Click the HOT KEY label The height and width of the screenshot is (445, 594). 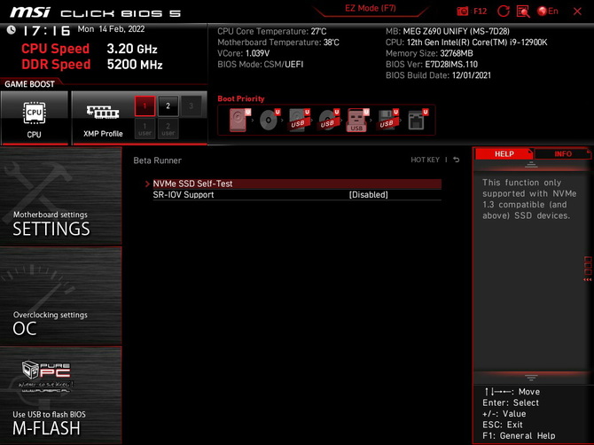tap(425, 160)
